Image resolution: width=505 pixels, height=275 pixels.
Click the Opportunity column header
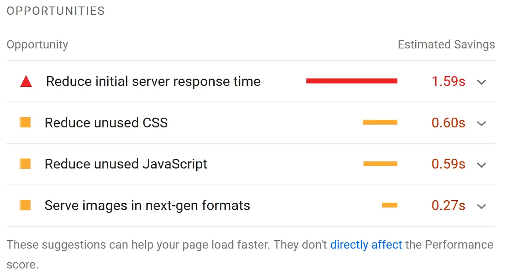pos(37,44)
